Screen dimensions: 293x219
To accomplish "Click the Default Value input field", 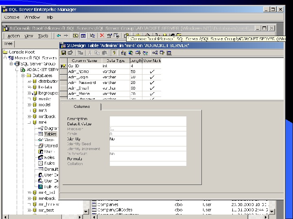I will point(148,124).
